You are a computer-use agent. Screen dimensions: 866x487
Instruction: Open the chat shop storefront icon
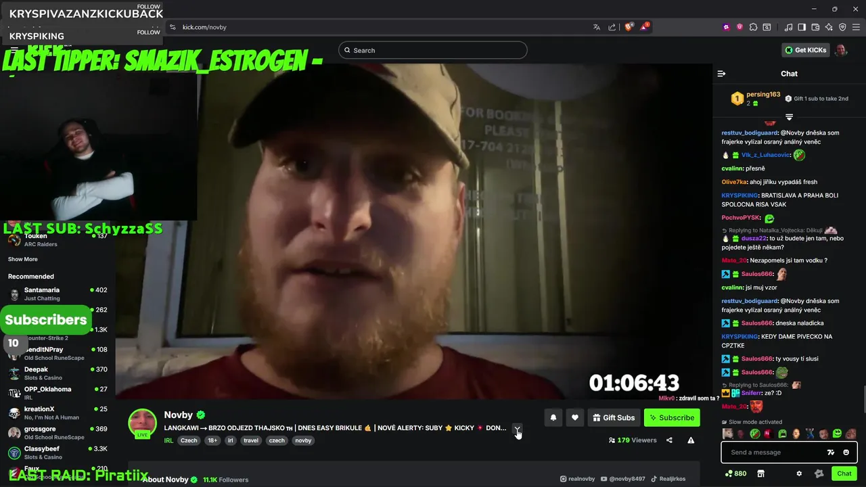(760, 473)
